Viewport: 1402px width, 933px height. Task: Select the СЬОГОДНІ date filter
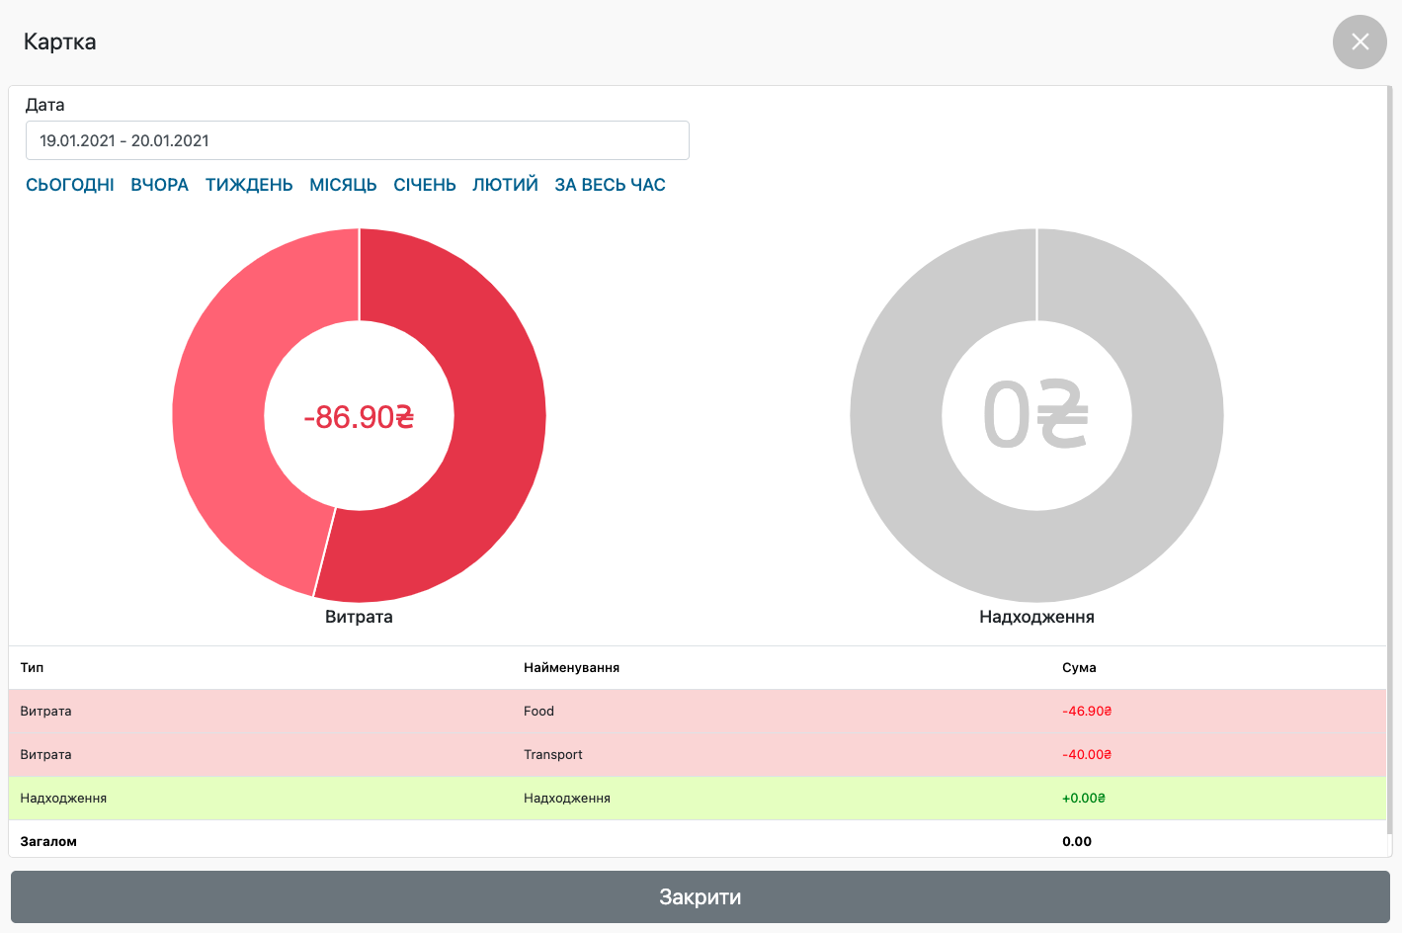(70, 185)
